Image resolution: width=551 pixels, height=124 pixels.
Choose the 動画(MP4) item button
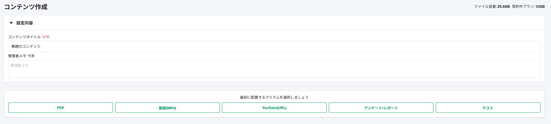pos(167,108)
